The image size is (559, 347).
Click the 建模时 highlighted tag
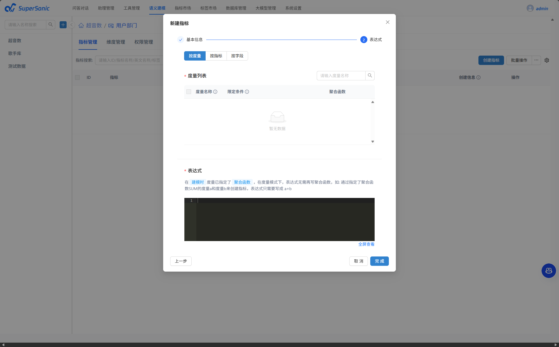click(198, 182)
